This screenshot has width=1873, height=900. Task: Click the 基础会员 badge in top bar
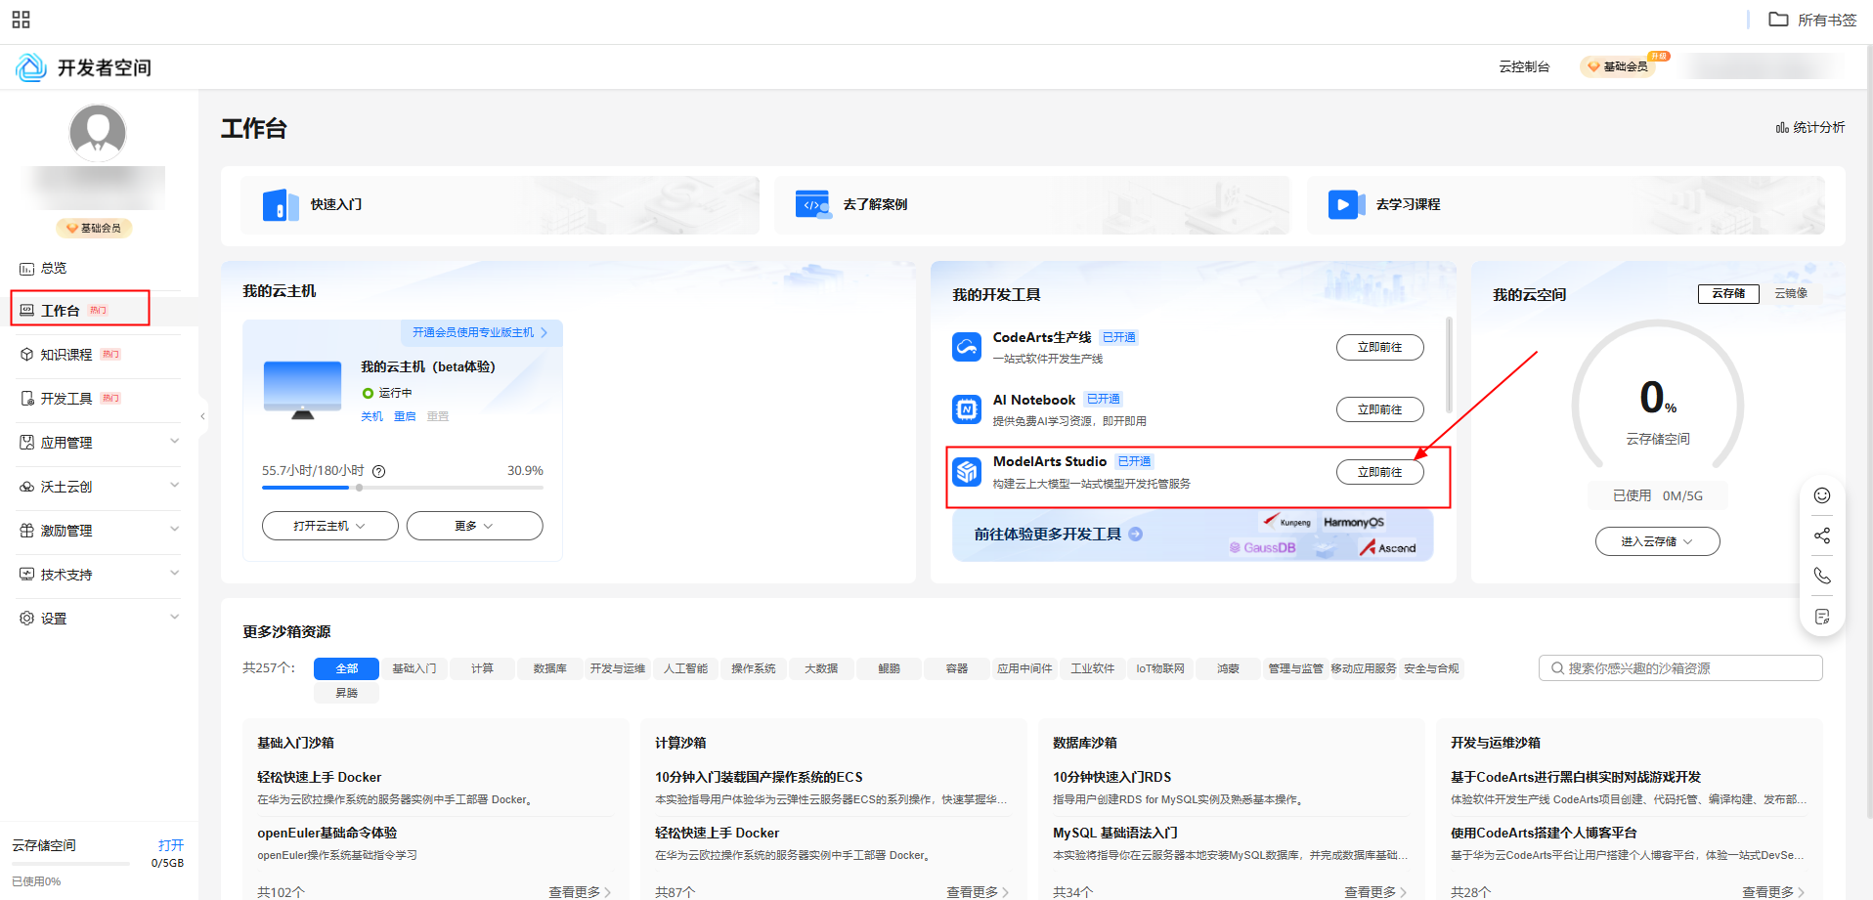coord(1619,66)
